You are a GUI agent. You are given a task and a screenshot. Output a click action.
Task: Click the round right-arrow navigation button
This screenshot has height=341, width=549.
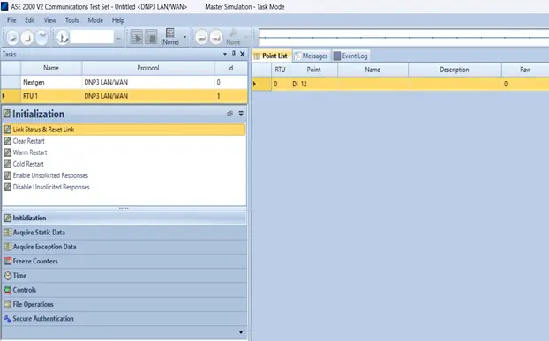click(215, 37)
